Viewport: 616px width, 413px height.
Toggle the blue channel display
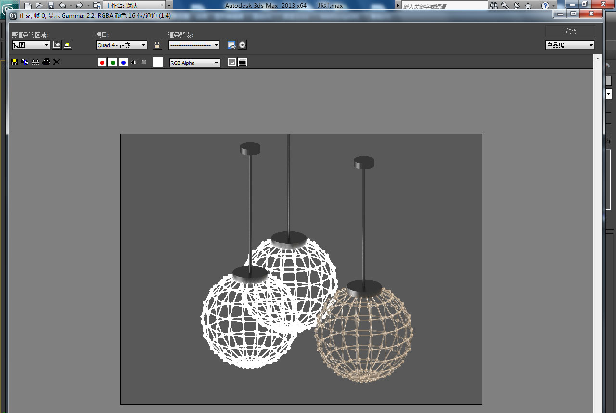pos(123,63)
